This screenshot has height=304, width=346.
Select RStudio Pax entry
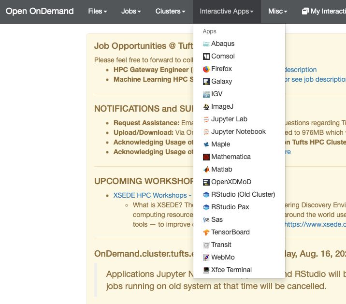point(239,207)
